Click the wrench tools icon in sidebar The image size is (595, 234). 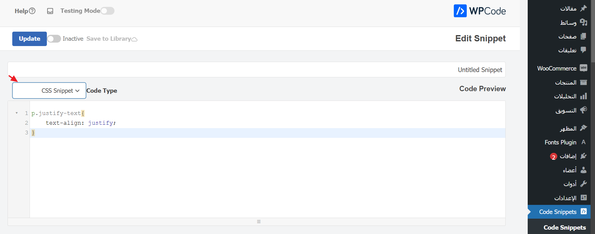point(583,184)
